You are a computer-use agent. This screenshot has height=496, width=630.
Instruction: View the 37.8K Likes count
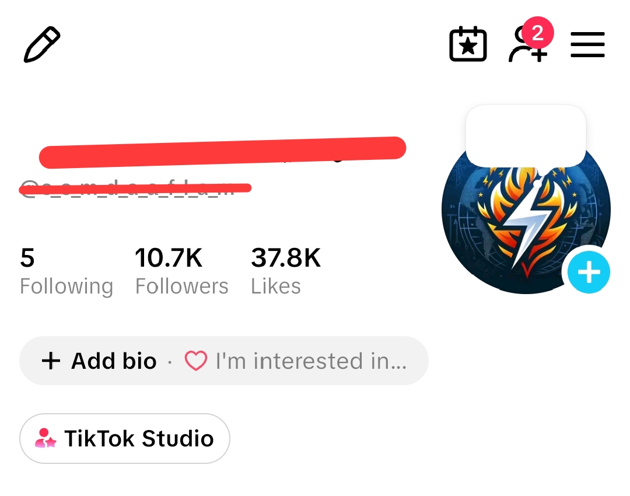[286, 272]
